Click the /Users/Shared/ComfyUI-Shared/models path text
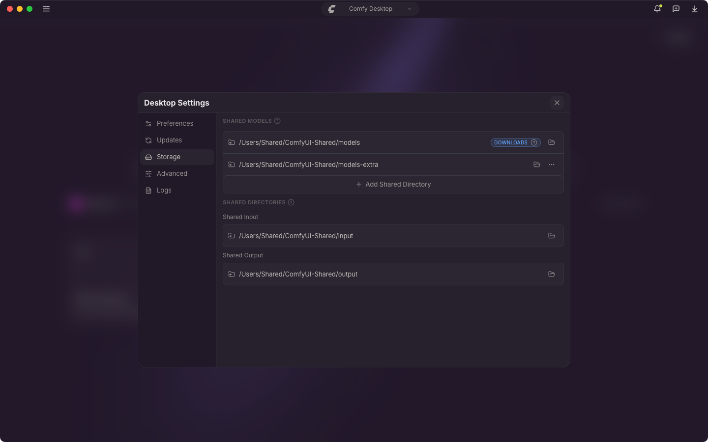Viewport: 708px width, 442px height. (299, 142)
